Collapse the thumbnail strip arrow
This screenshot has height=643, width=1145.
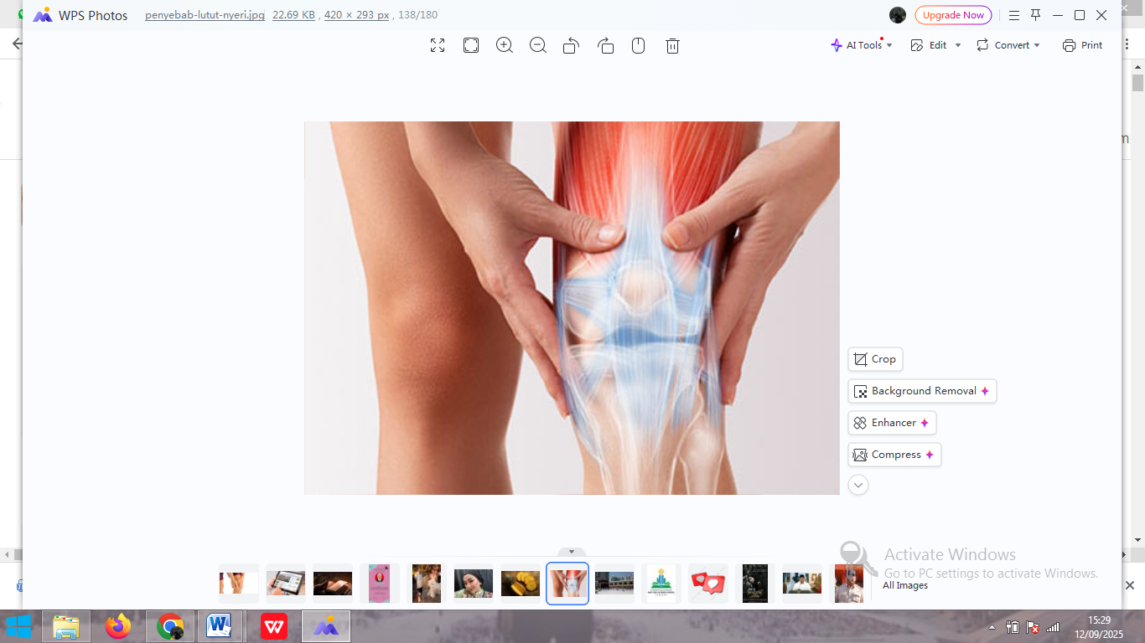(x=572, y=552)
